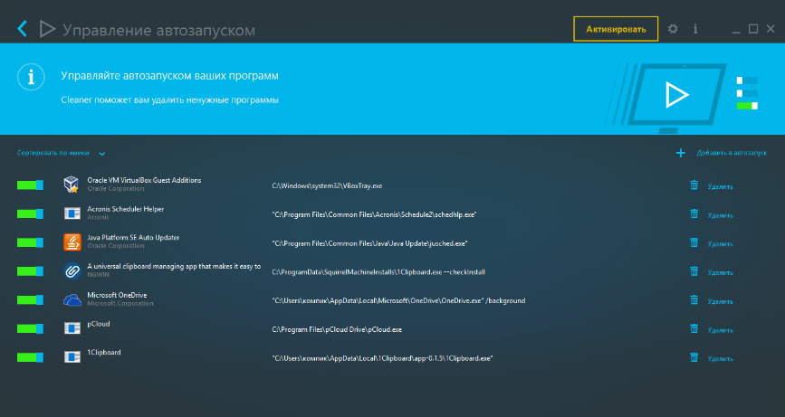The height and width of the screenshot is (417, 785).
Task: Click the pCloud app icon
Action: click(72, 328)
